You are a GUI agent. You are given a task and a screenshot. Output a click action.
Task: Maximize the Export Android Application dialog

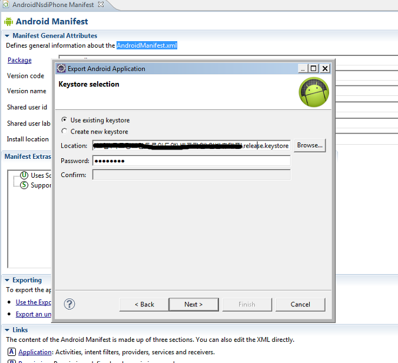(x=314, y=68)
